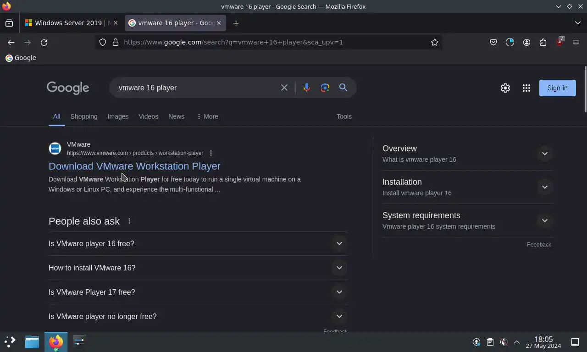Expand "Is VMware player no longer free?"
This screenshot has width=587, height=352.
pos(198,316)
